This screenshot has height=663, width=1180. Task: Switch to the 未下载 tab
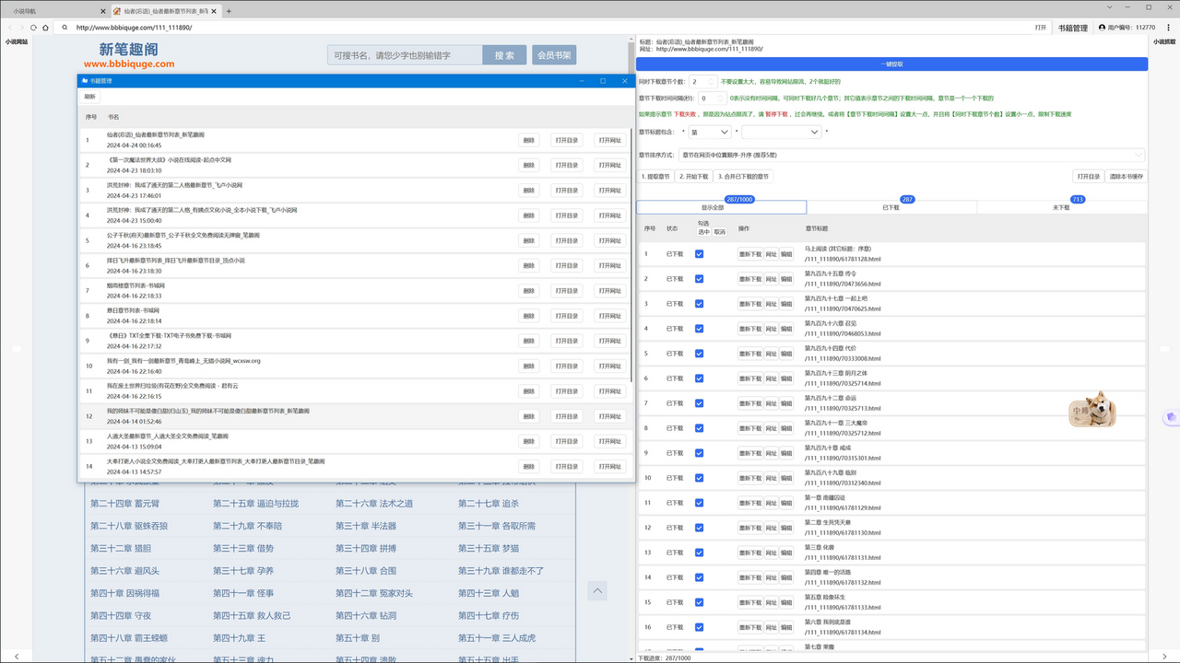coord(1061,207)
